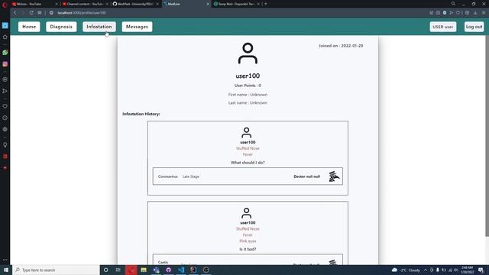489x275 pixels.
Task: Click the page vertical scrollbar
Action: point(487,136)
